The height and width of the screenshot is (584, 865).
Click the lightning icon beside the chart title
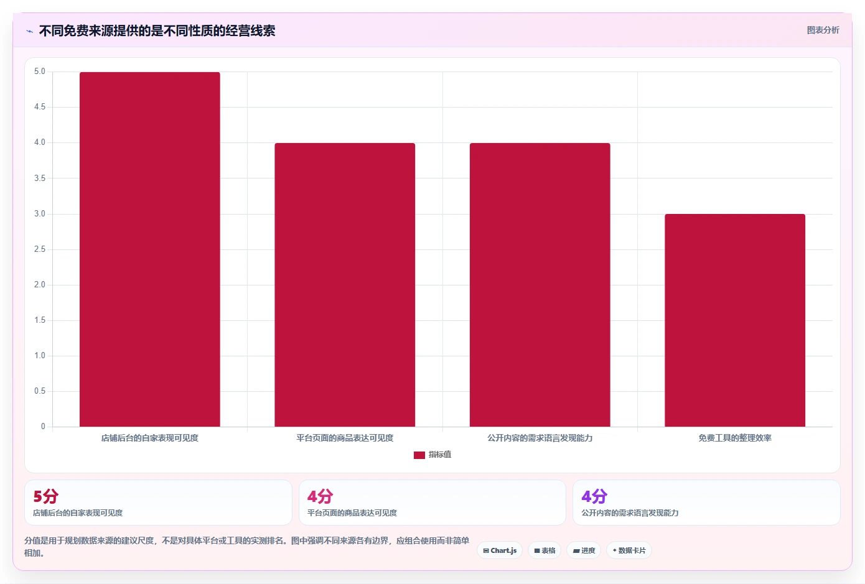[x=29, y=31]
